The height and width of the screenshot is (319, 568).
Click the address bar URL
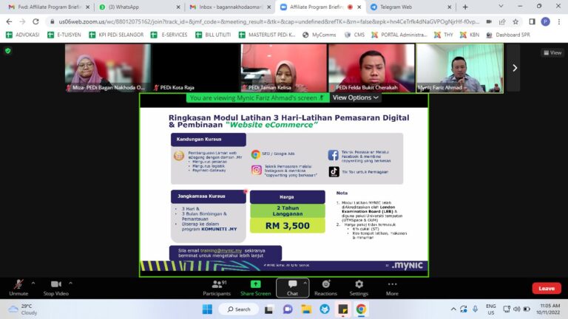(268, 21)
